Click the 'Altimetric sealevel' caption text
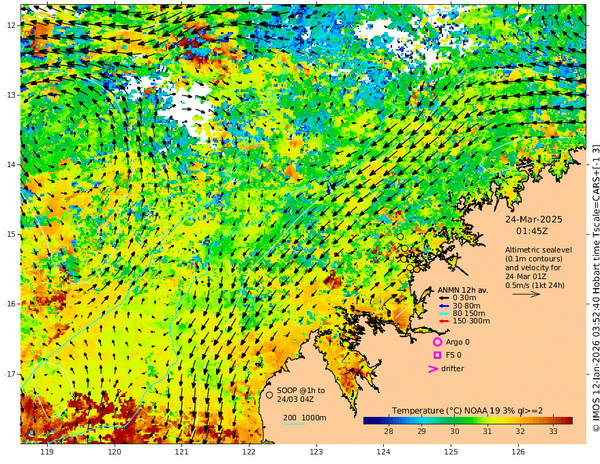This screenshot has height=464, width=600. (x=539, y=250)
